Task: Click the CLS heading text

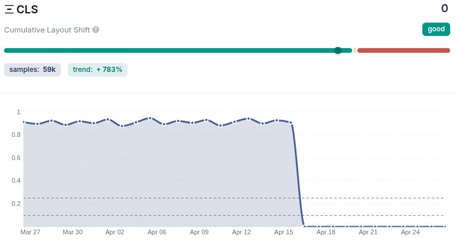Action: coord(27,9)
